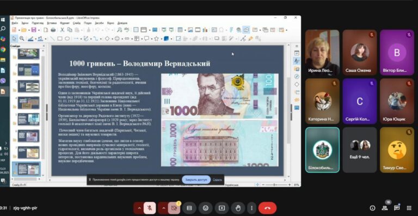The width and height of the screenshot is (418, 216).
Task: Open the Саша Ожема participant tile
Action: [360, 52]
